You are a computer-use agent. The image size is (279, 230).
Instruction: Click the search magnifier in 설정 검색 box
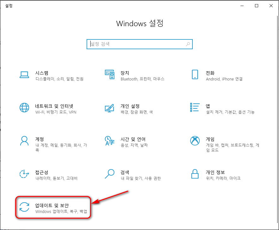[x=188, y=44]
